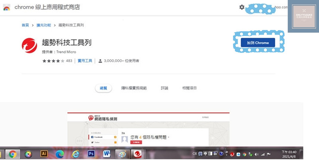Click the CH language indicator in tray

tap(195, 154)
